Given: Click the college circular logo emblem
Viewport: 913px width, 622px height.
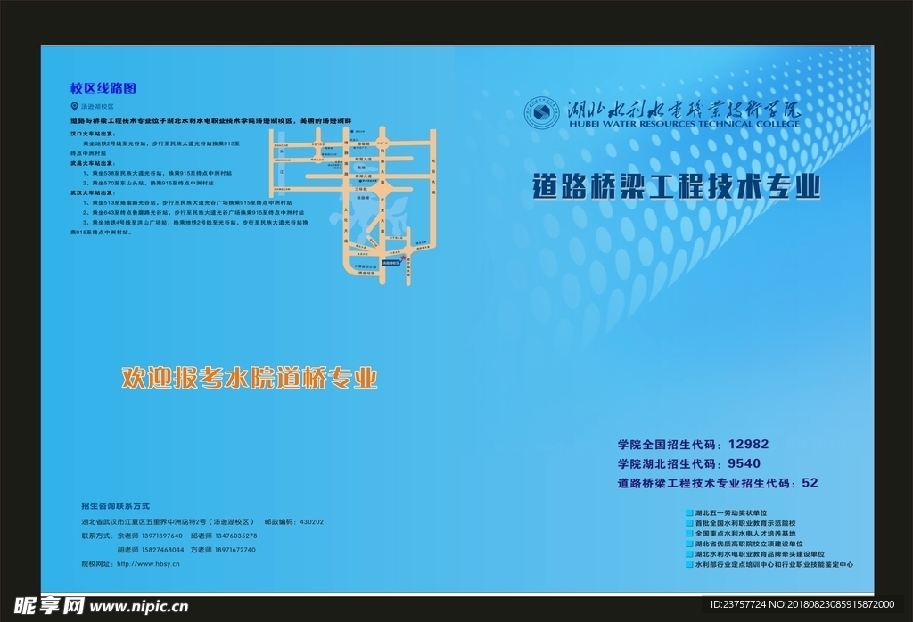Looking at the screenshot, I should [541, 113].
